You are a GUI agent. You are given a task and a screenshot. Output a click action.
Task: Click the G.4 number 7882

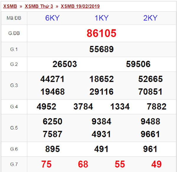click(156, 107)
